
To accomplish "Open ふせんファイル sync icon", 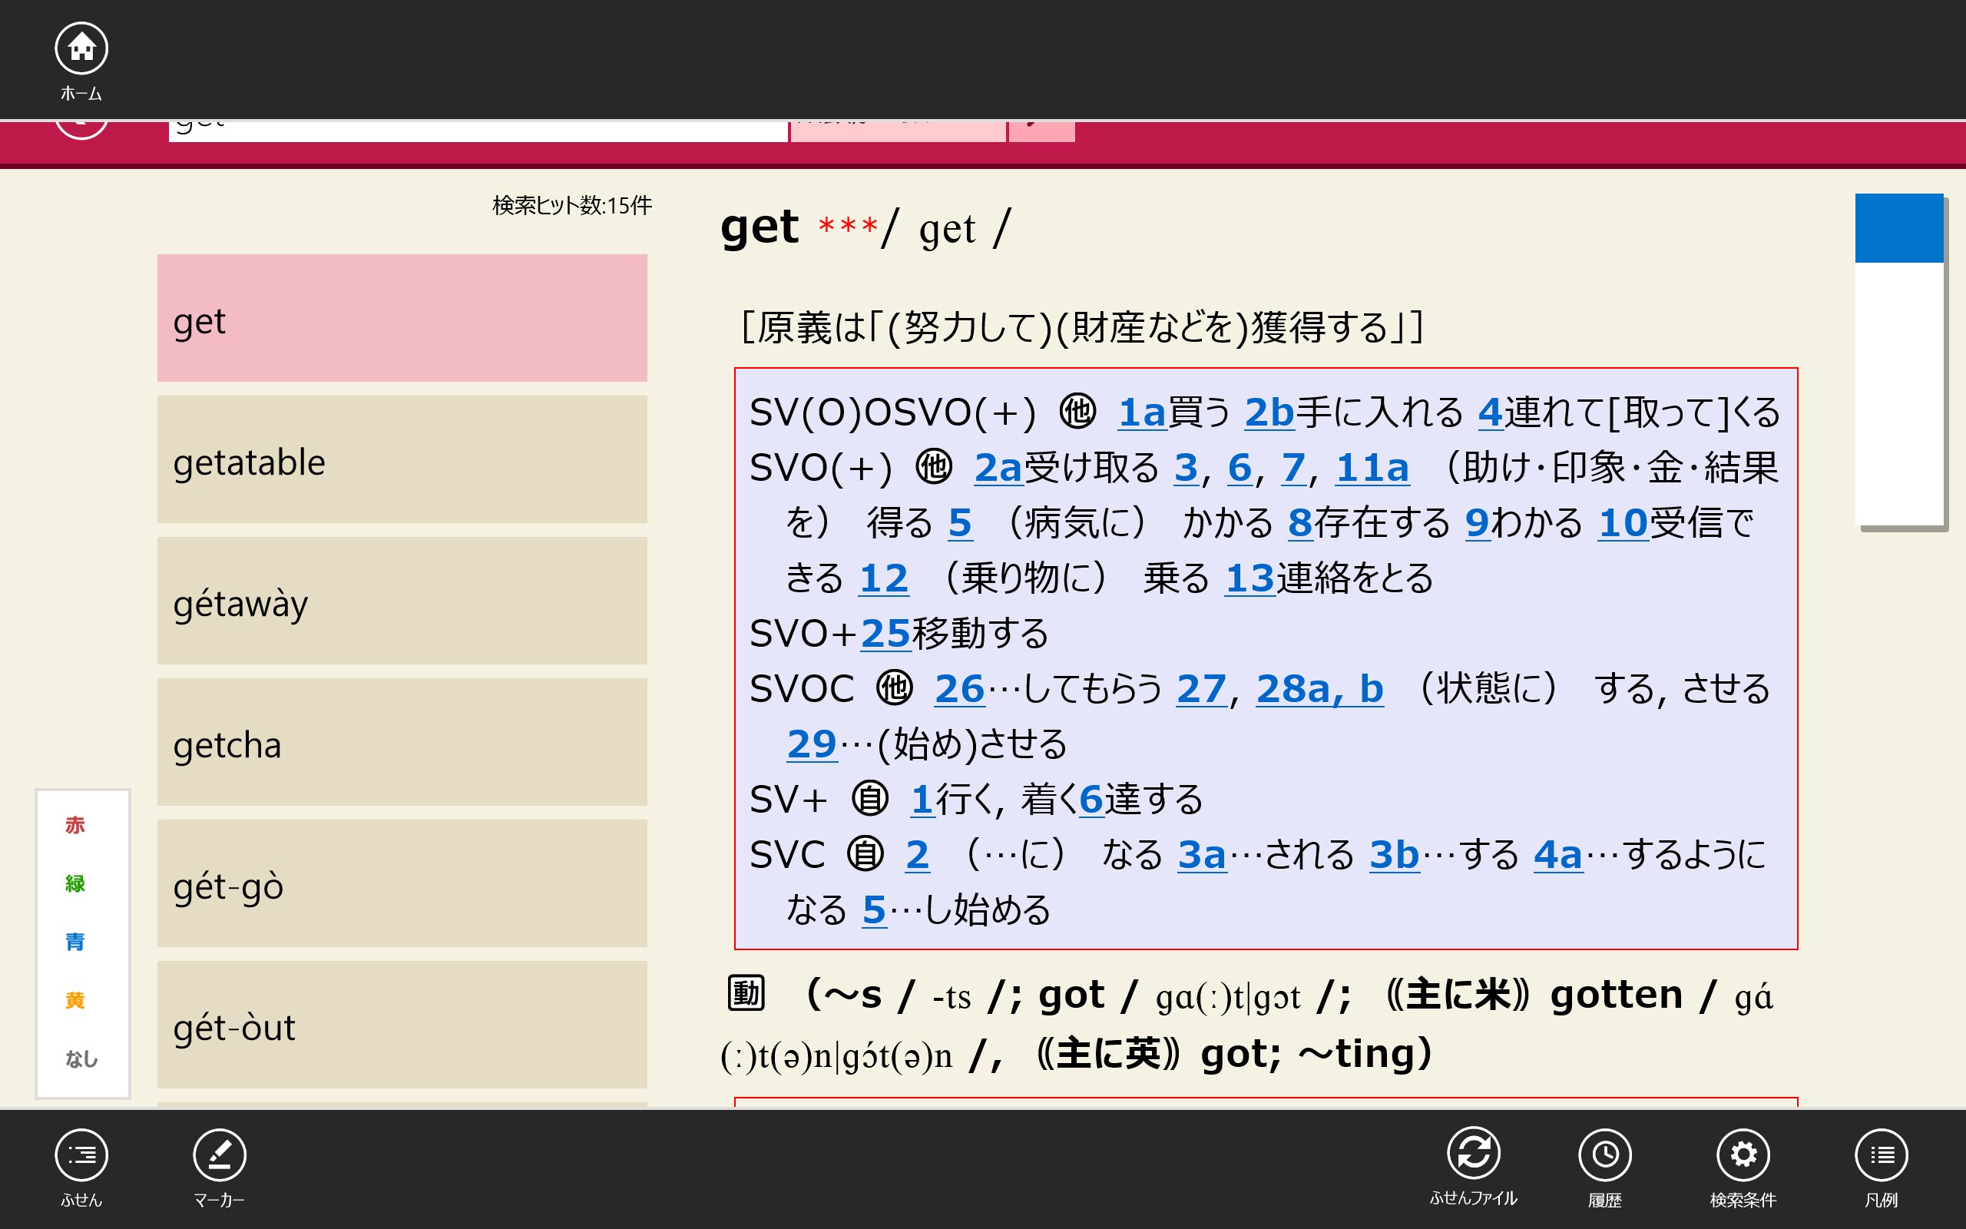I will 1473,1153.
